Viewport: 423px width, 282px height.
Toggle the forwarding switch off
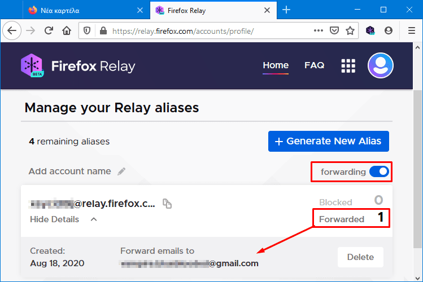coord(379,171)
